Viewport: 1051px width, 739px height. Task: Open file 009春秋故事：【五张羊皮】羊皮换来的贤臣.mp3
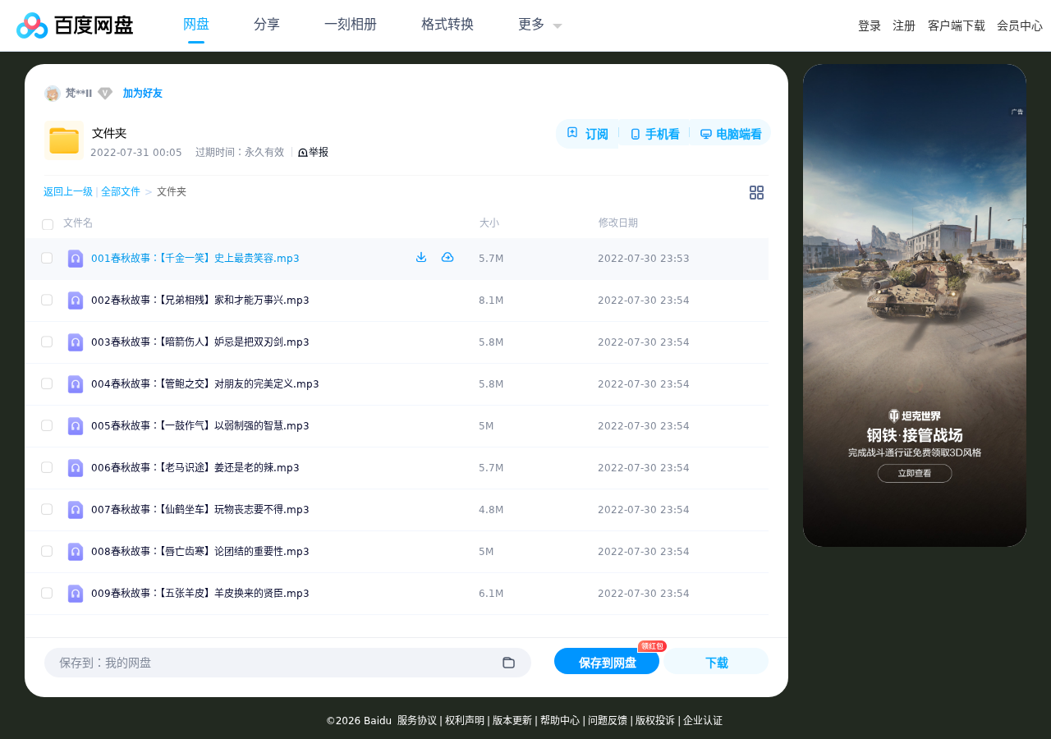pos(200,594)
